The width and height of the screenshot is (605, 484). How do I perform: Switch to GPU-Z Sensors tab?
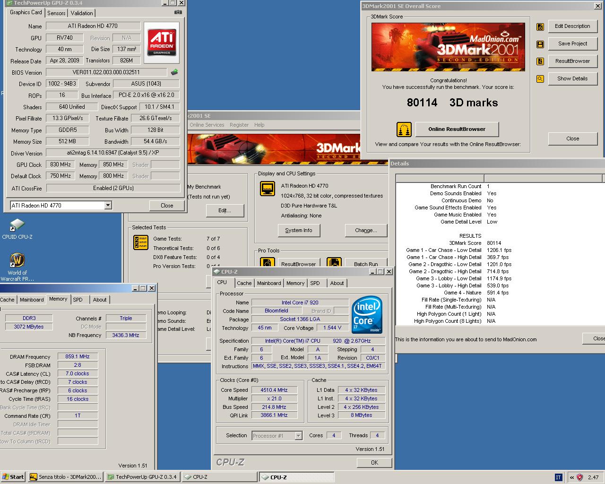pyautogui.click(x=56, y=13)
